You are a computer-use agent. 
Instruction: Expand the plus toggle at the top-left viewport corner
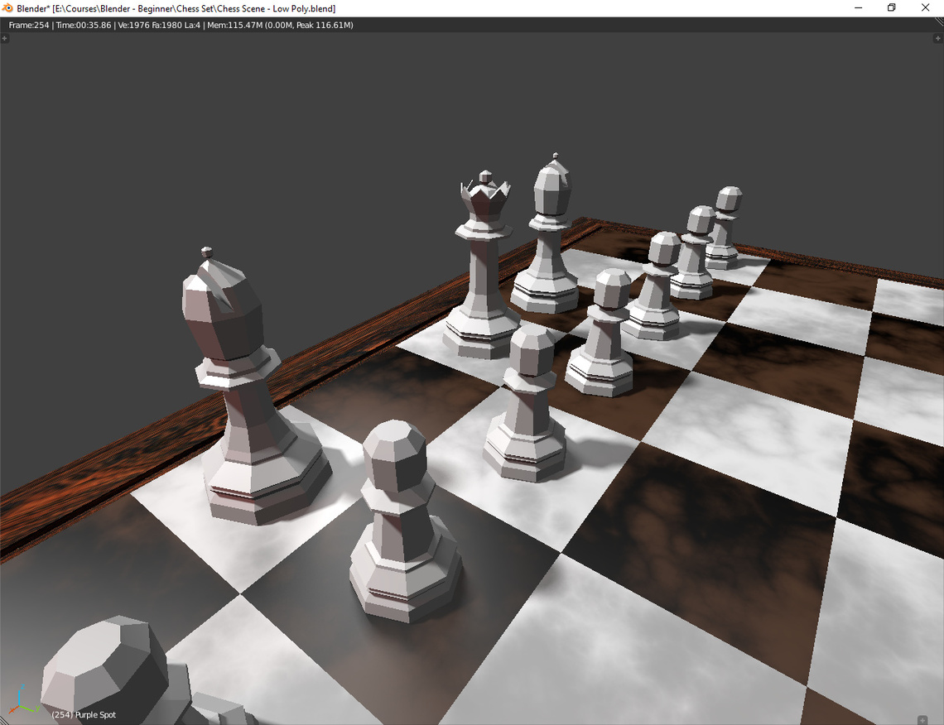pos(4,39)
